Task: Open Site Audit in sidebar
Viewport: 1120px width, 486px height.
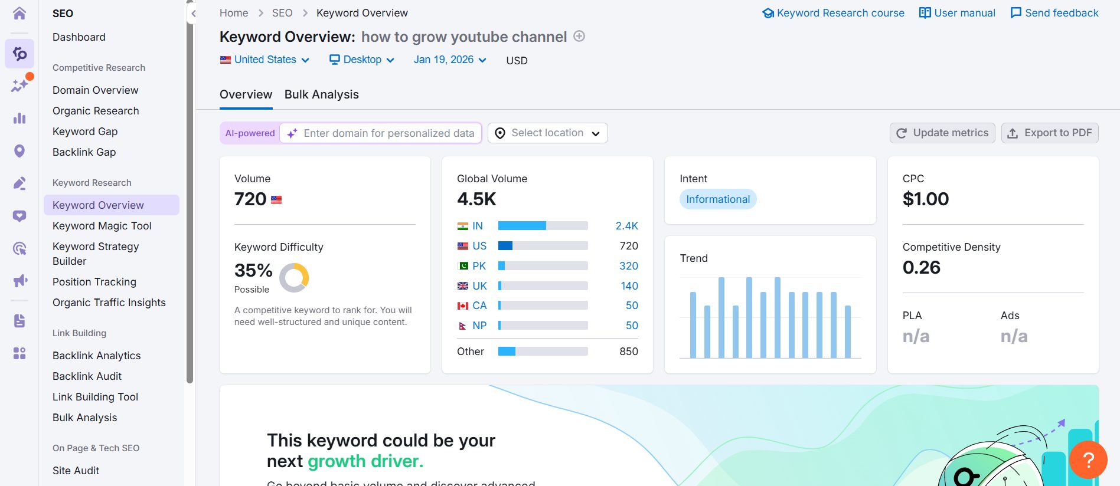Action: click(x=76, y=471)
